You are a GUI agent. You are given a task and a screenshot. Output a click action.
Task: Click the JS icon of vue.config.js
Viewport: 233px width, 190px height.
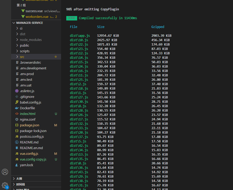[17, 154]
